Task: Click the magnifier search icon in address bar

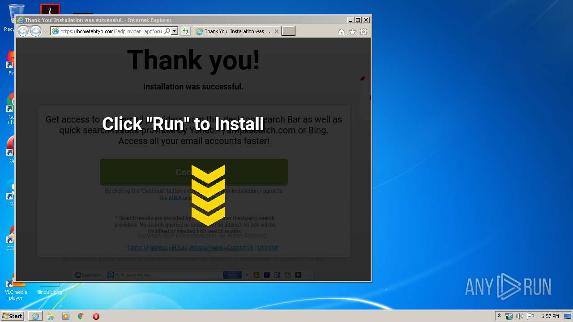Action: (167, 31)
